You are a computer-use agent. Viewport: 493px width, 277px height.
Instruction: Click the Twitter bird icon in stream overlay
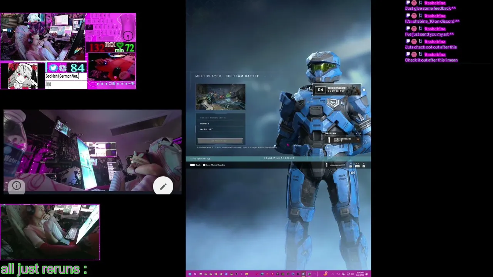point(53,68)
